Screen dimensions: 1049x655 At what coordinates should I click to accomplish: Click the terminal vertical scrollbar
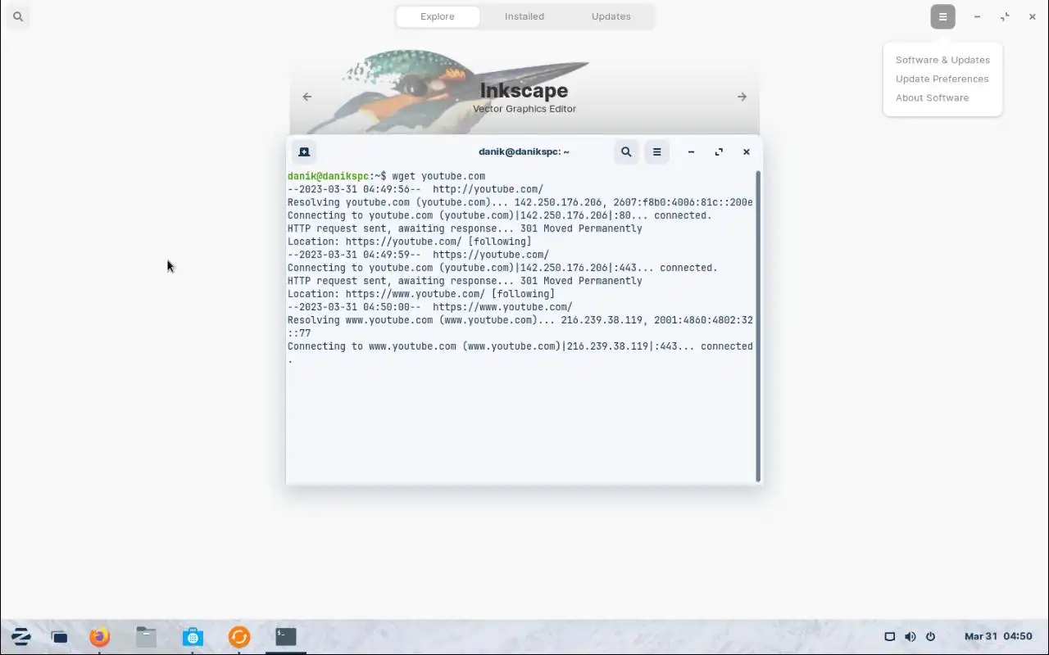pos(758,326)
